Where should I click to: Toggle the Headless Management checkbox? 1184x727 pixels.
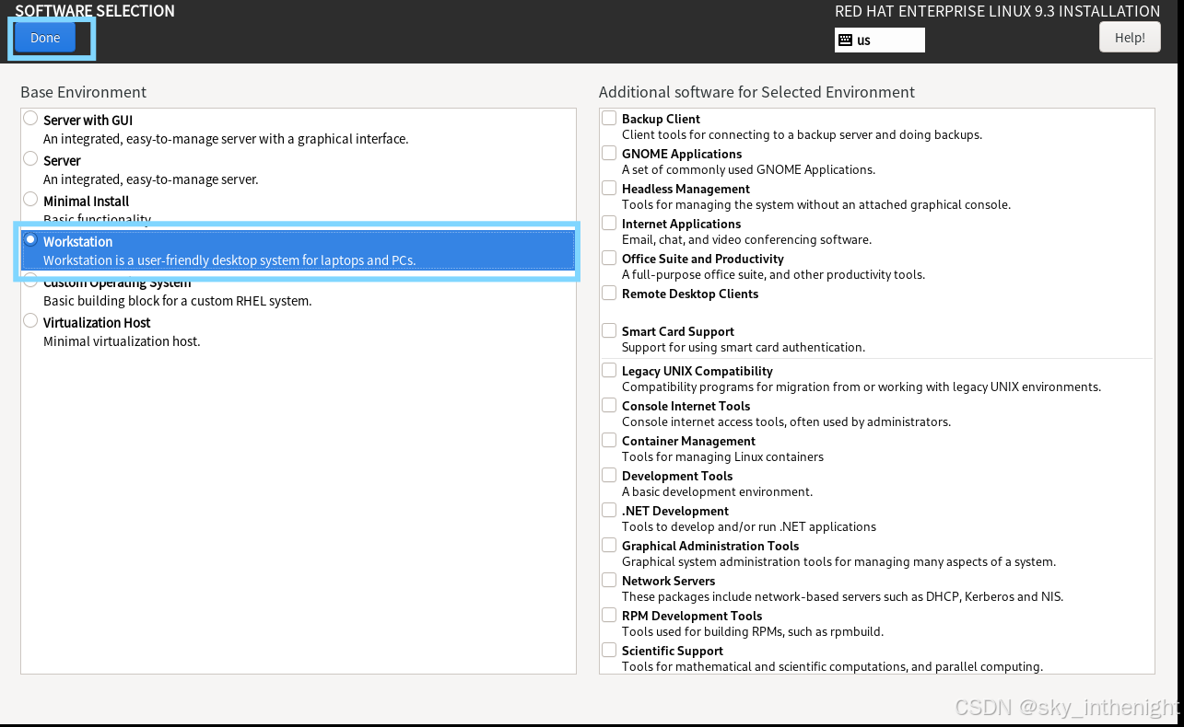609,188
